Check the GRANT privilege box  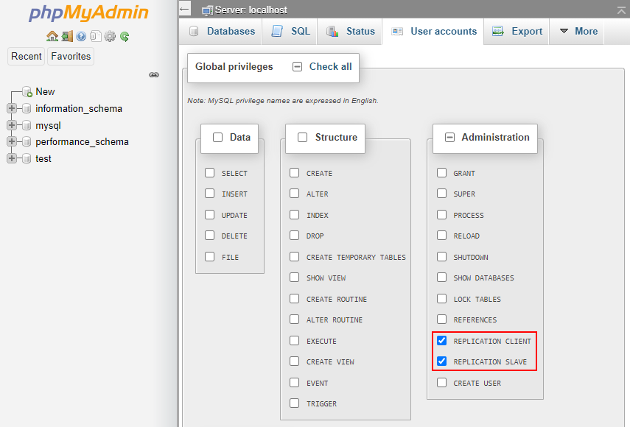coord(442,172)
